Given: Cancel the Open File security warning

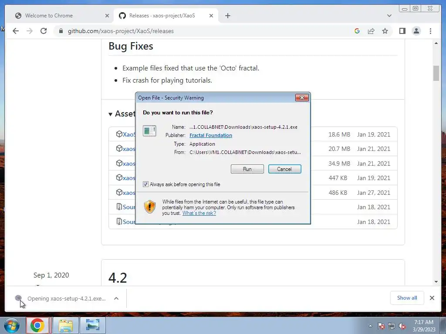Looking at the screenshot, I should (x=284, y=169).
